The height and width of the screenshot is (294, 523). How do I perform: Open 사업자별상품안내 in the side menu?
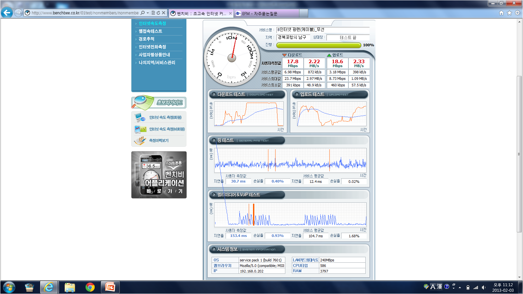(x=154, y=55)
